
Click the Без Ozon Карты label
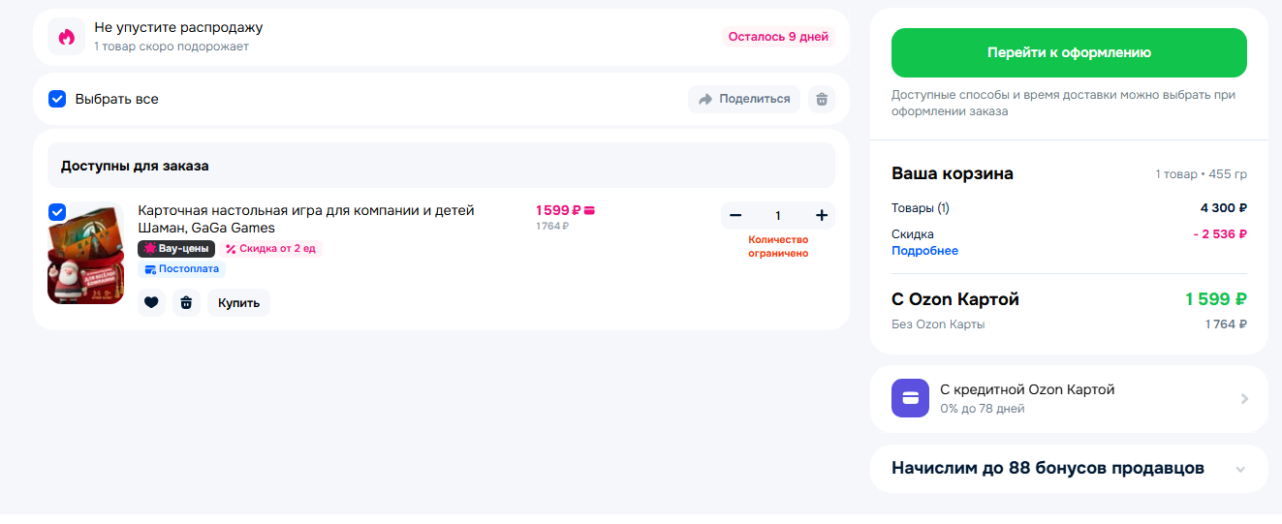[x=938, y=324]
